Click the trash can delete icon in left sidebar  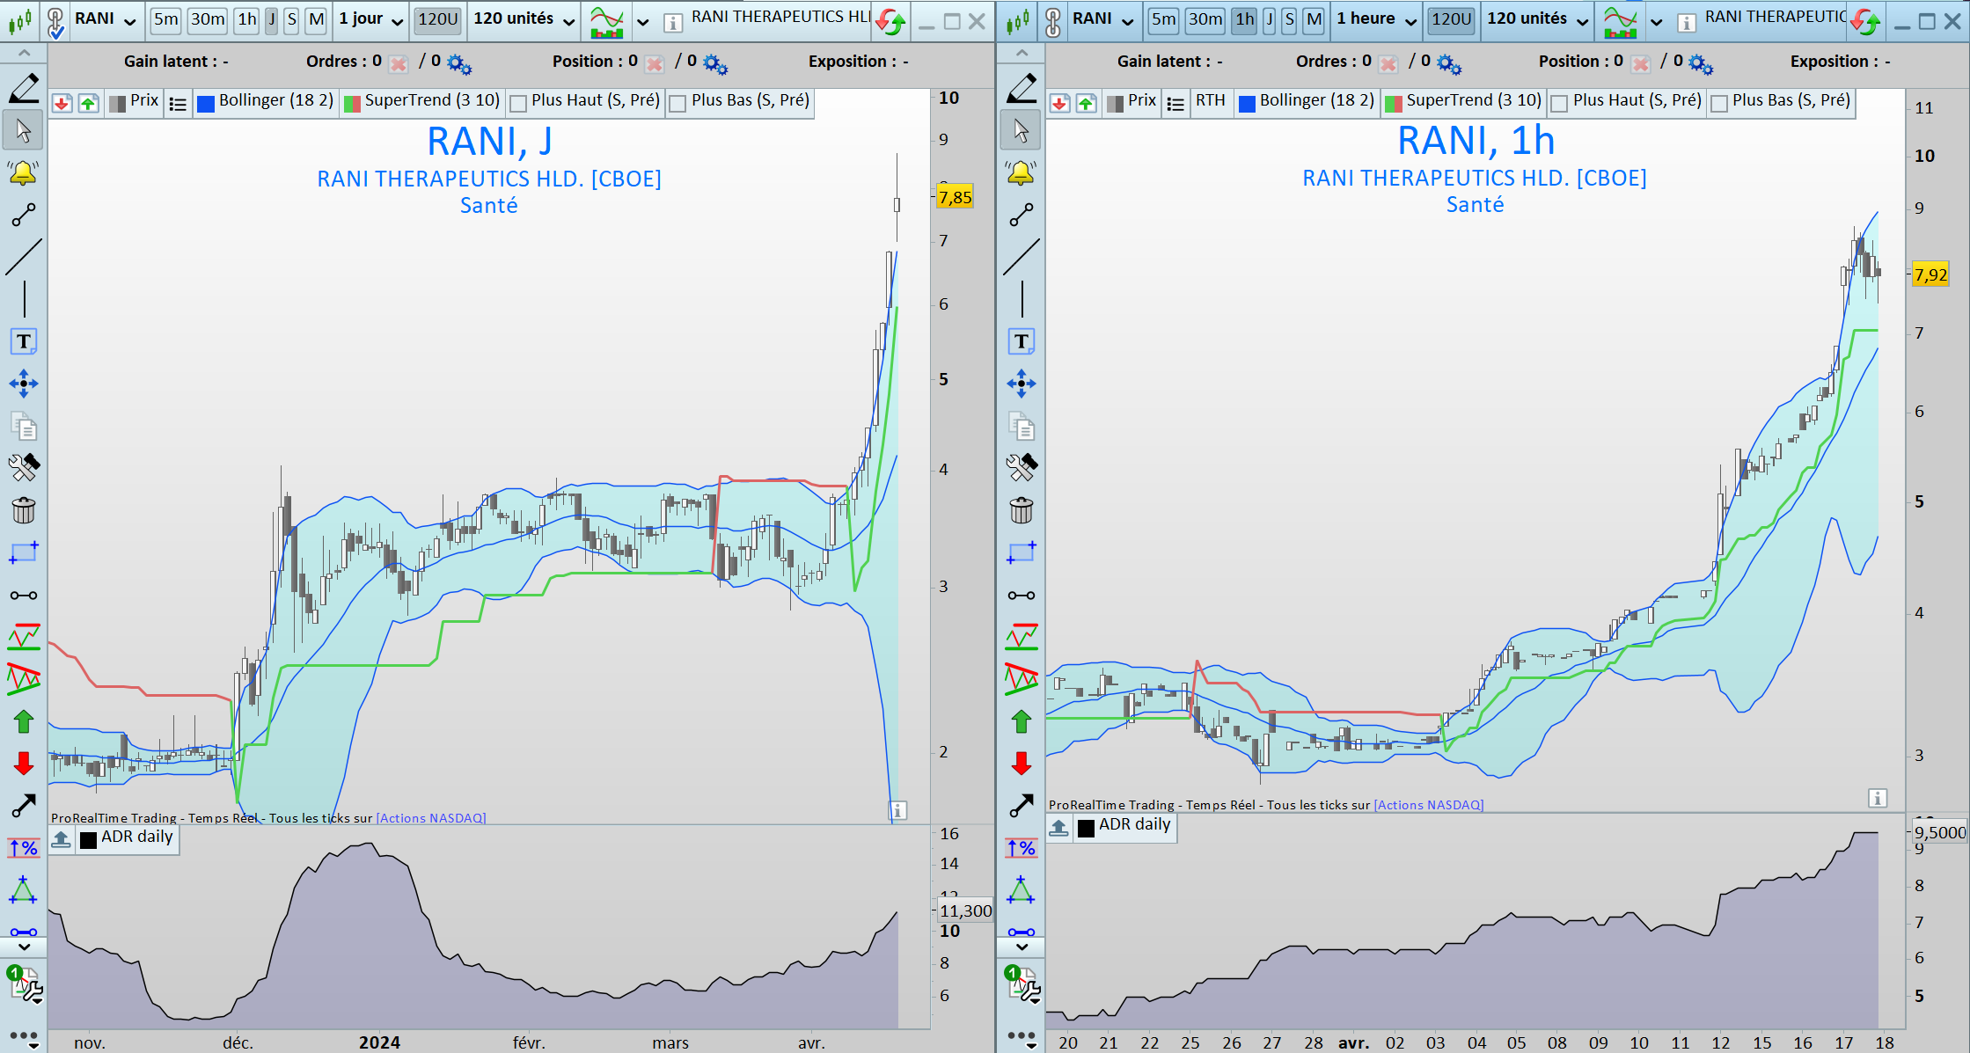[x=24, y=510]
